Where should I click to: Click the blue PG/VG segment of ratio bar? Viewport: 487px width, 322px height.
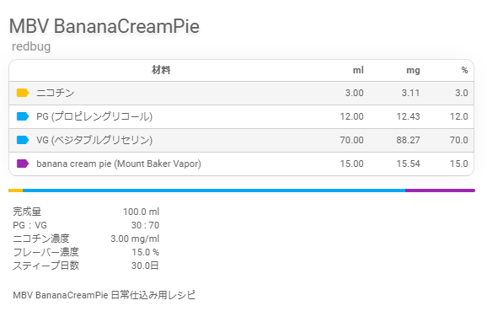pos(214,191)
